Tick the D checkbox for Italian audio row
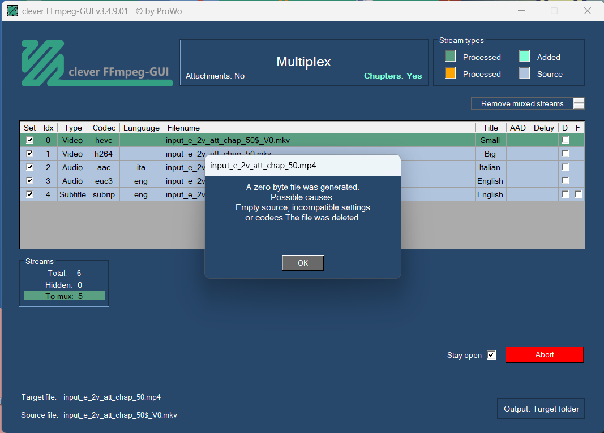Image resolution: width=604 pixels, height=433 pixels. pos(565,167)
